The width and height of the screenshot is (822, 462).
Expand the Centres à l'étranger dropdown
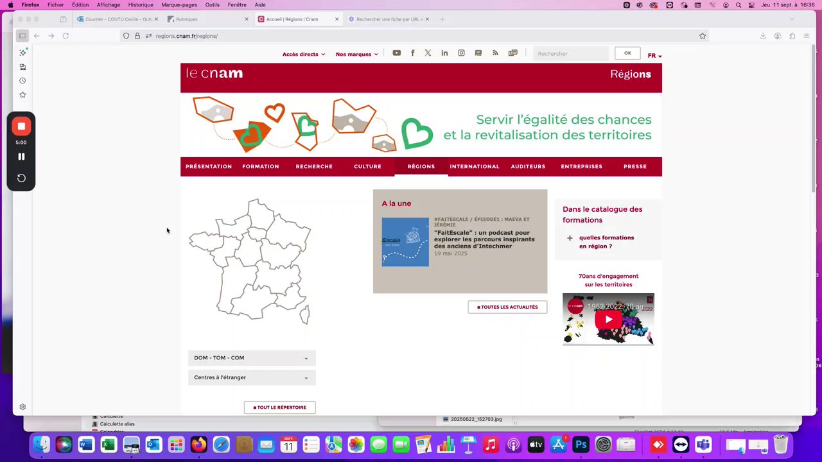(252, 377)
